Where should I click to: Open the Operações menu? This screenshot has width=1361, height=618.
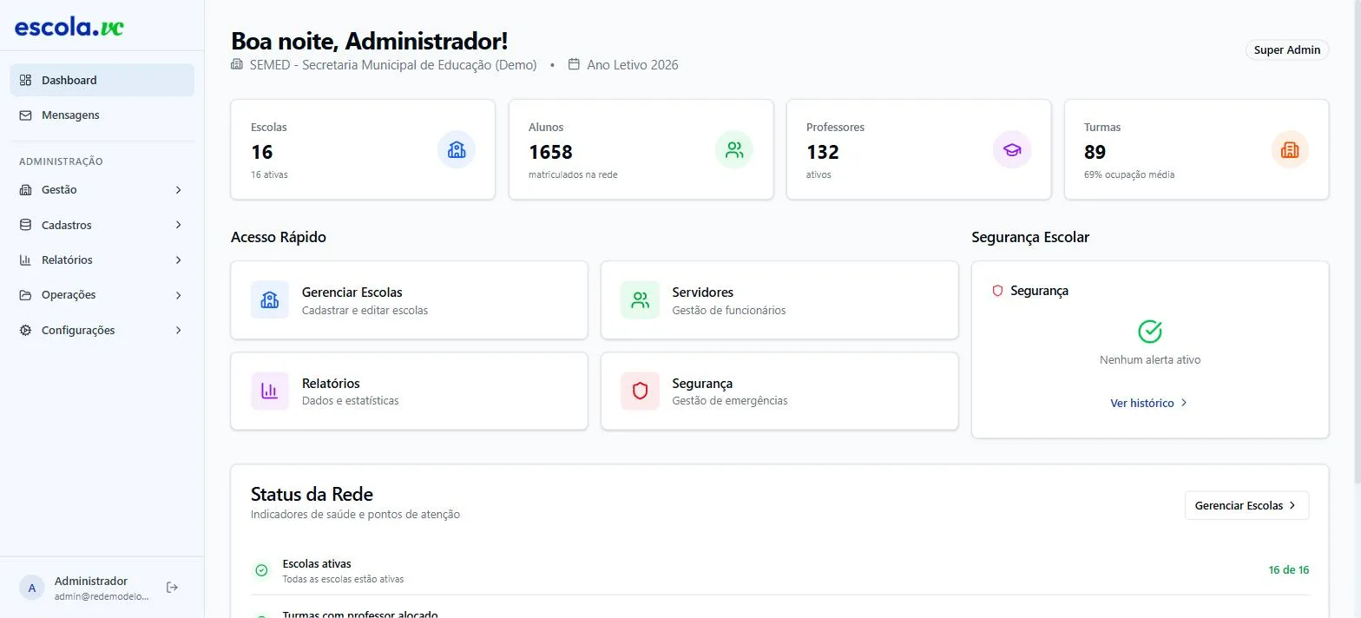pyautogui.click(x=102, y=295)
